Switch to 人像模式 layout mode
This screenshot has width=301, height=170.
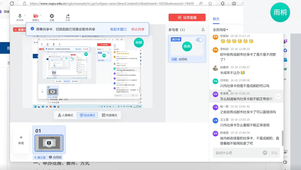point(65,115)
